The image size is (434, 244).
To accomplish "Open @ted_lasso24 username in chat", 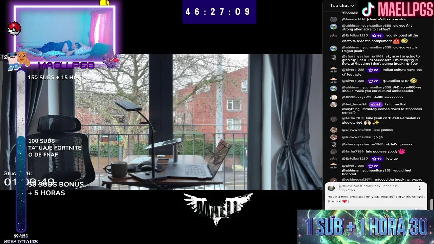I will coord(354,104).
